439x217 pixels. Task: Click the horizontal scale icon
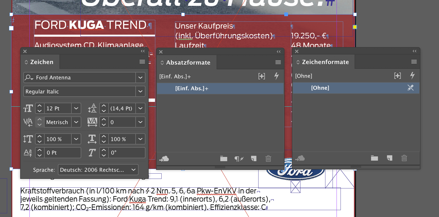click(x=92, y=139)
